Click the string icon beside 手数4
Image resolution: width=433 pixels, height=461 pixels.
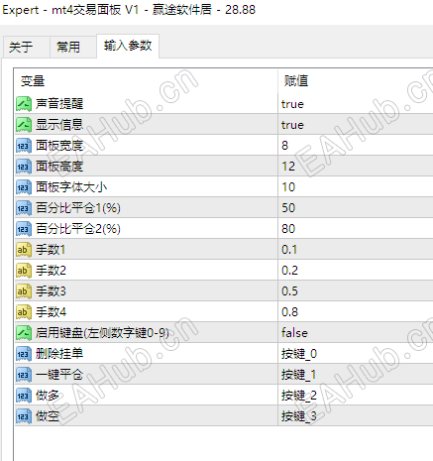pos(24,312)
